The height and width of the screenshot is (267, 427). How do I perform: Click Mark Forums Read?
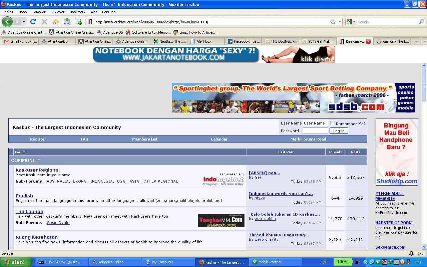click(308, 139)
